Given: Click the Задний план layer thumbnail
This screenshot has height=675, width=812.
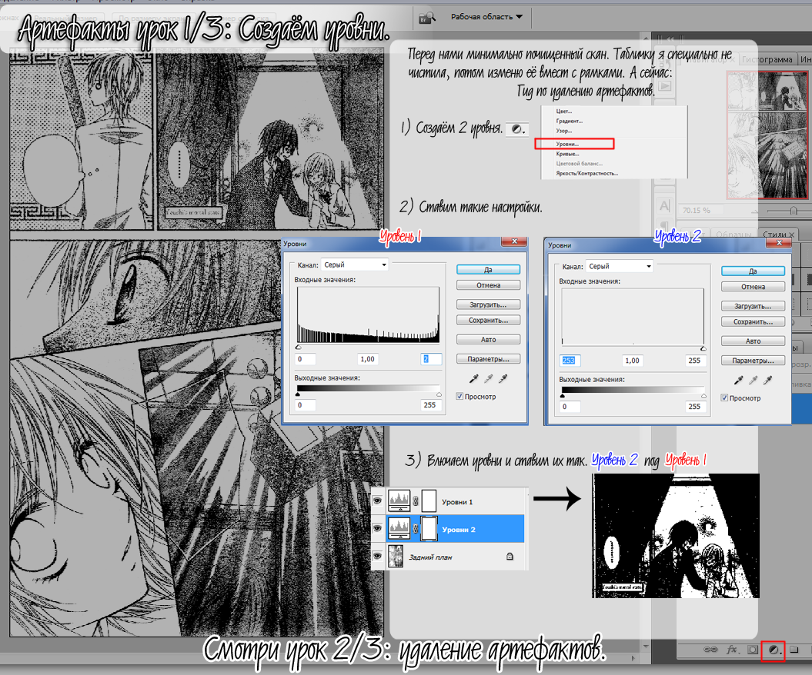Looking at the screenshot, I should pos(396,557).
